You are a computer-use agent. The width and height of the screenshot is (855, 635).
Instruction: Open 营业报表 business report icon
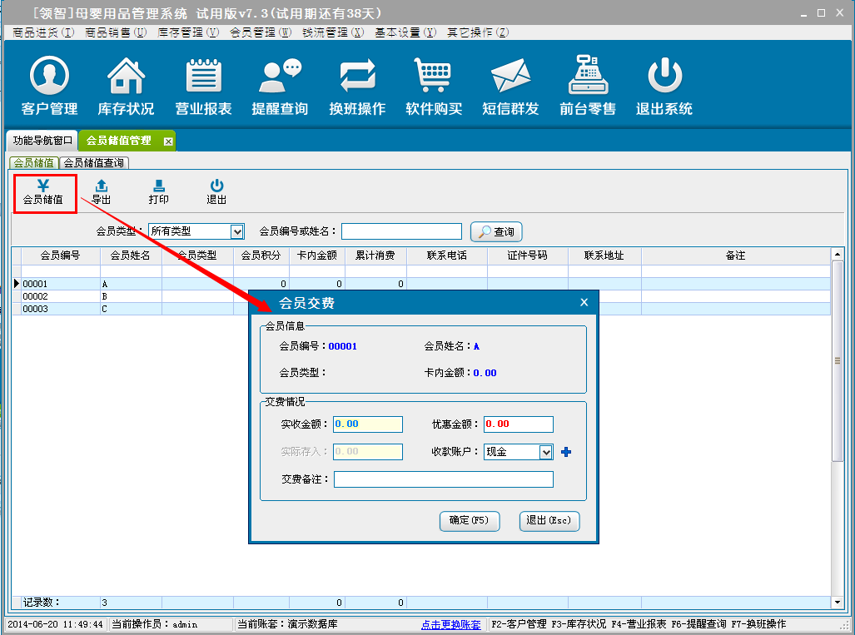(203, 77)
